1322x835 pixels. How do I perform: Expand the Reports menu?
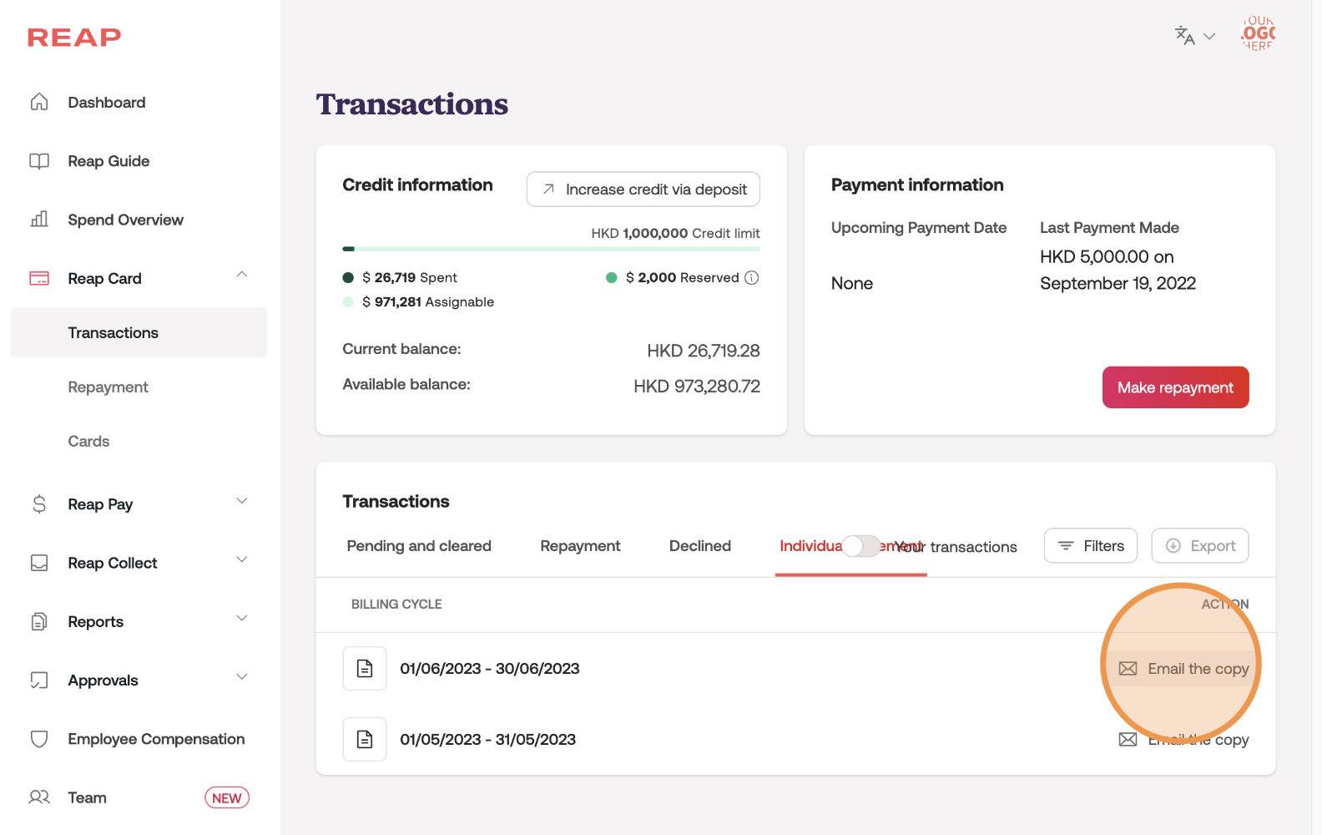[241, 619]
